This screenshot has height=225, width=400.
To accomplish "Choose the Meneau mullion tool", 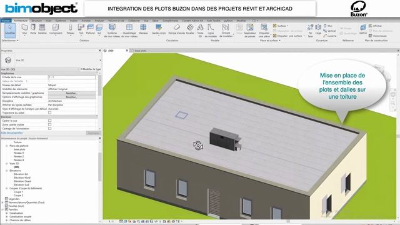I will click(143, 29).
